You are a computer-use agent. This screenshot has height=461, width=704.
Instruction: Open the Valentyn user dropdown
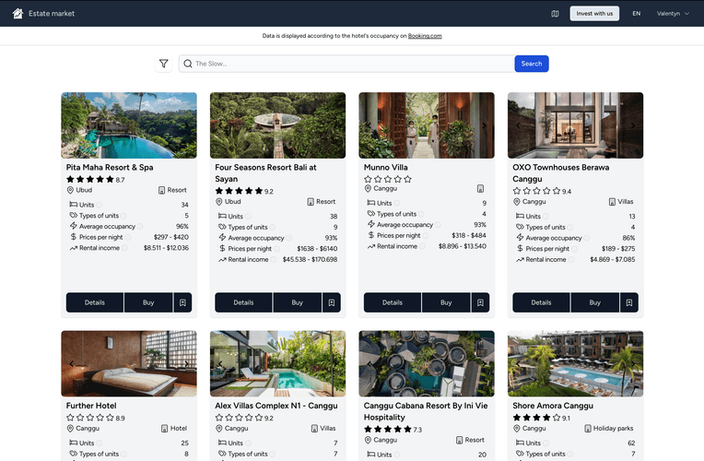tap(673, 14)
